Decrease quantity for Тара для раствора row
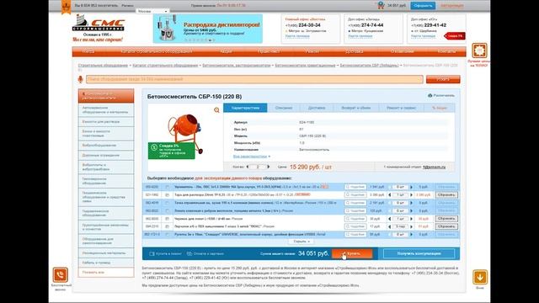Viewport: 539px width, 303px height. pos(389,195)
